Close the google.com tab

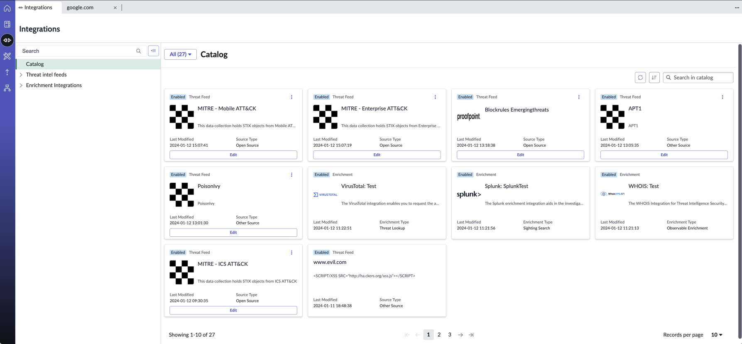click(115, 7)
